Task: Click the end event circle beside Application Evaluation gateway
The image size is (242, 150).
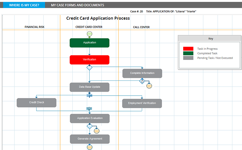Action: tap(96, 131)
